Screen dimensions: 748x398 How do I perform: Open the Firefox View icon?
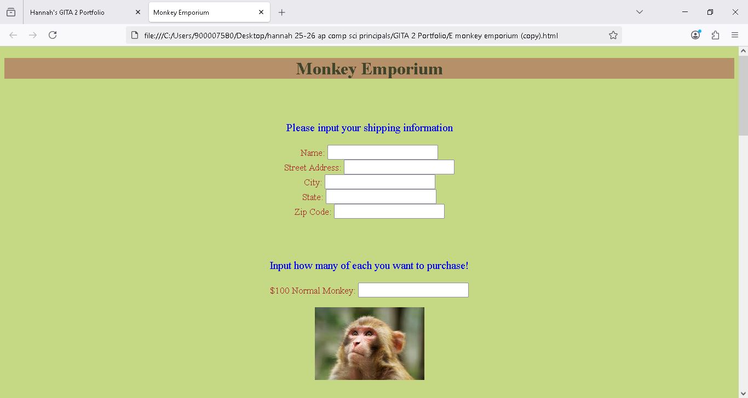click(x=11, y=12)
